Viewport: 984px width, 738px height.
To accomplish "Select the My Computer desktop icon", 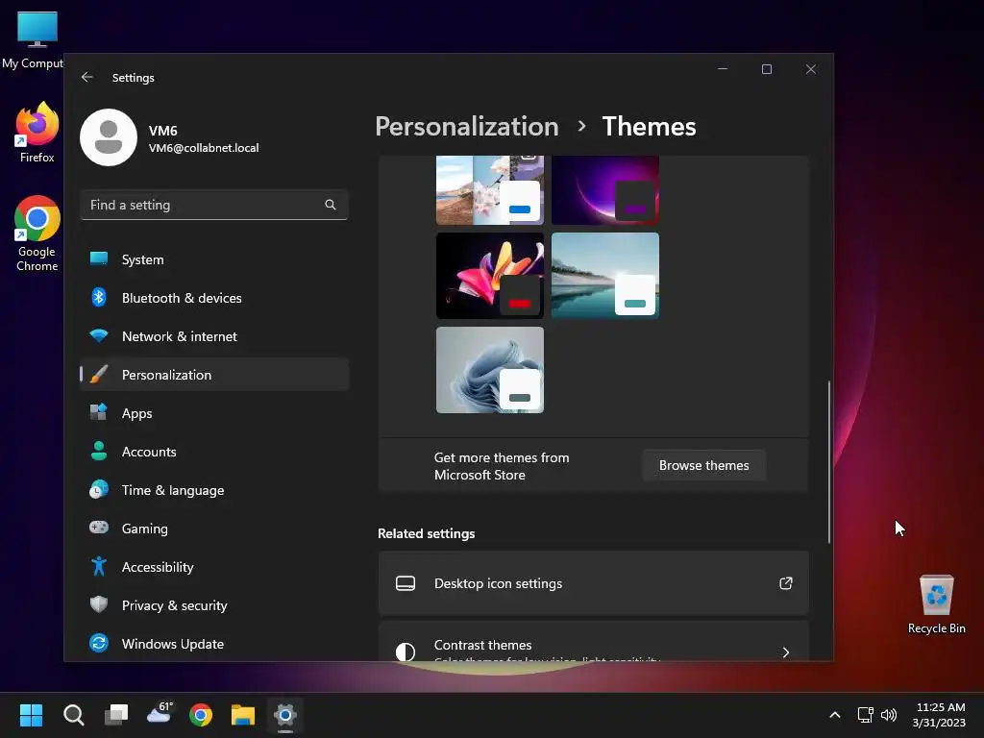I will (x=37, y=39).
